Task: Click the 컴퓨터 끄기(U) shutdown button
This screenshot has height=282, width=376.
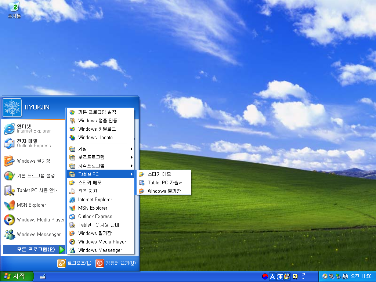Action: tap(116, 263)
